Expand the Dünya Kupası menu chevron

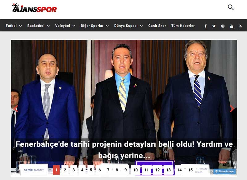tap(141, 26)
